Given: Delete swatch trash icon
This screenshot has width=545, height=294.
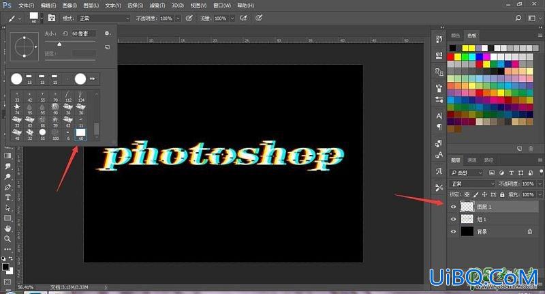Looking at the screenshot, I should pyautogui.click(x=531, y=149).
